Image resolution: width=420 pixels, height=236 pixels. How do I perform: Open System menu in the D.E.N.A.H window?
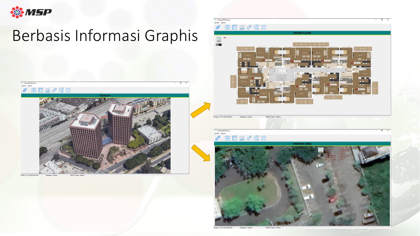tap(24, 86)
